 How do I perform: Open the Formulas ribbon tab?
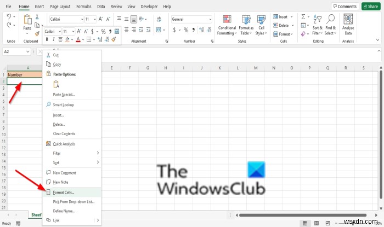tap(84, 7)
